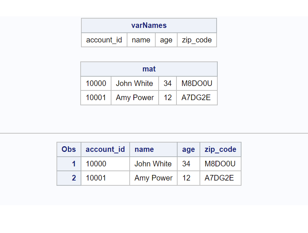This screenshot has height=233, width=308.
Task: Click the mat table title header
Action: [149, 69]
